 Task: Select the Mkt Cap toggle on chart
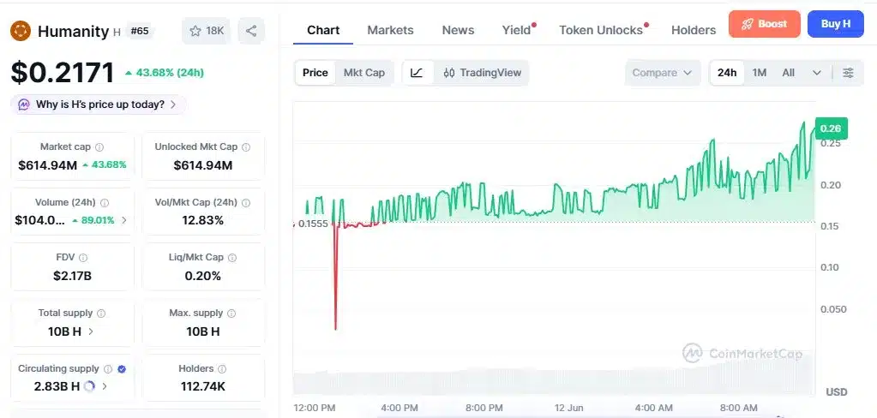(x=364, y=73)
